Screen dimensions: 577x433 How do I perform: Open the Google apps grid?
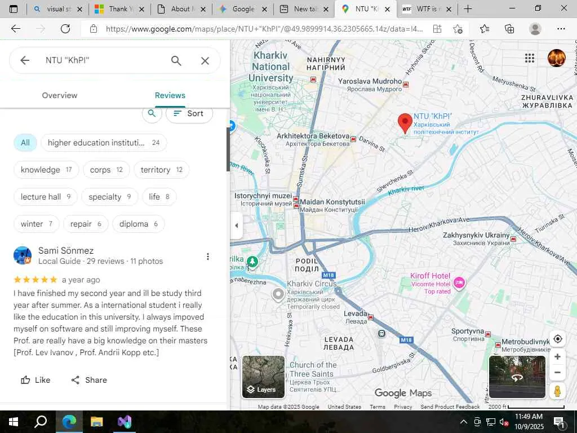point(530,58)
